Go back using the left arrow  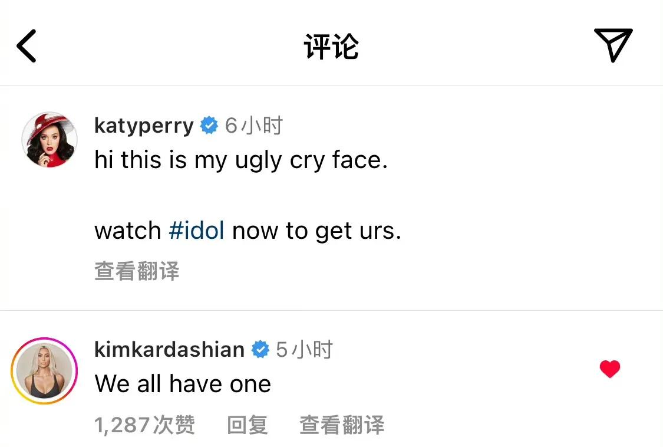27,45
